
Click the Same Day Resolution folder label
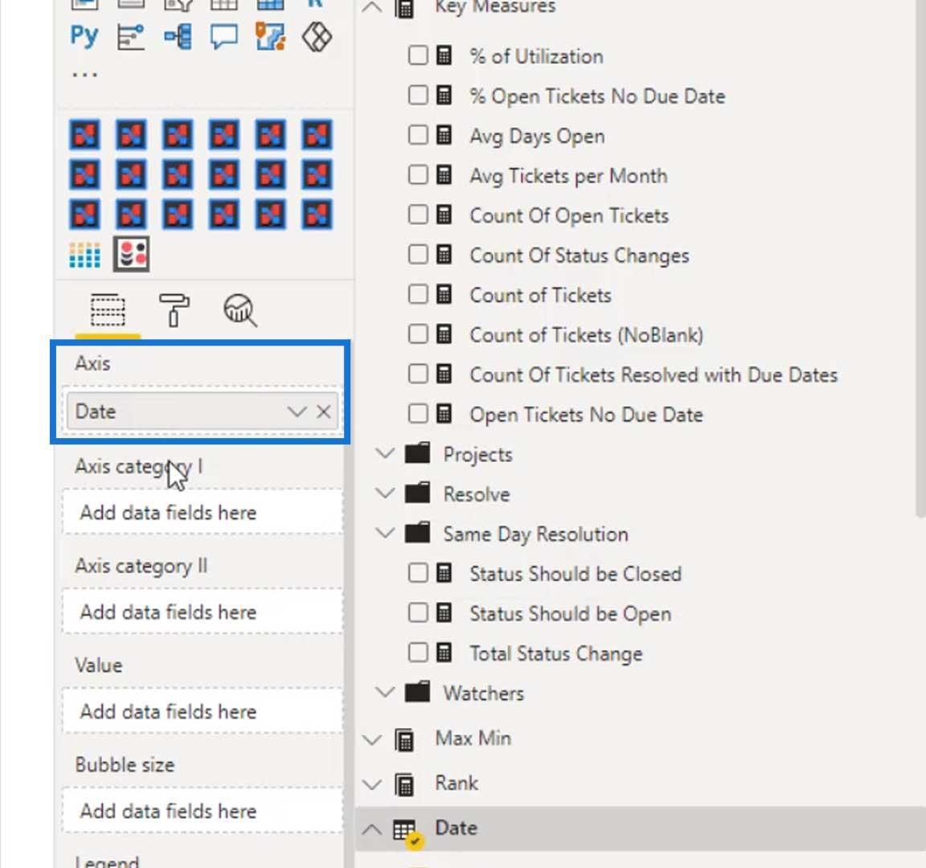pyautogui.click(x=535, y=534)
